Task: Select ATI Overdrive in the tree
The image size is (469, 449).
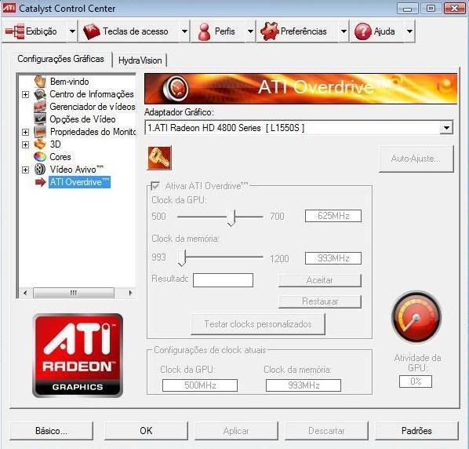Action: [79, 182]
